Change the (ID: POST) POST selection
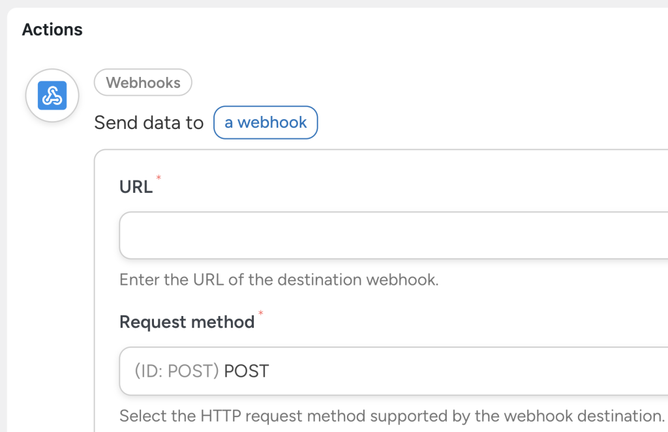Image resolution: width=668 pixels, height=432 pixels. click(391, 371)
